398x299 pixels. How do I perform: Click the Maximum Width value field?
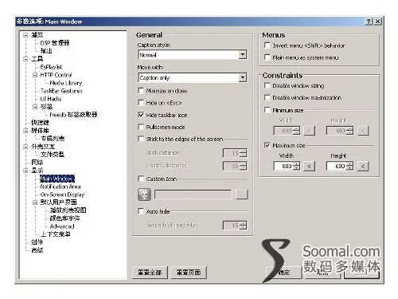[x=283, y=166]
